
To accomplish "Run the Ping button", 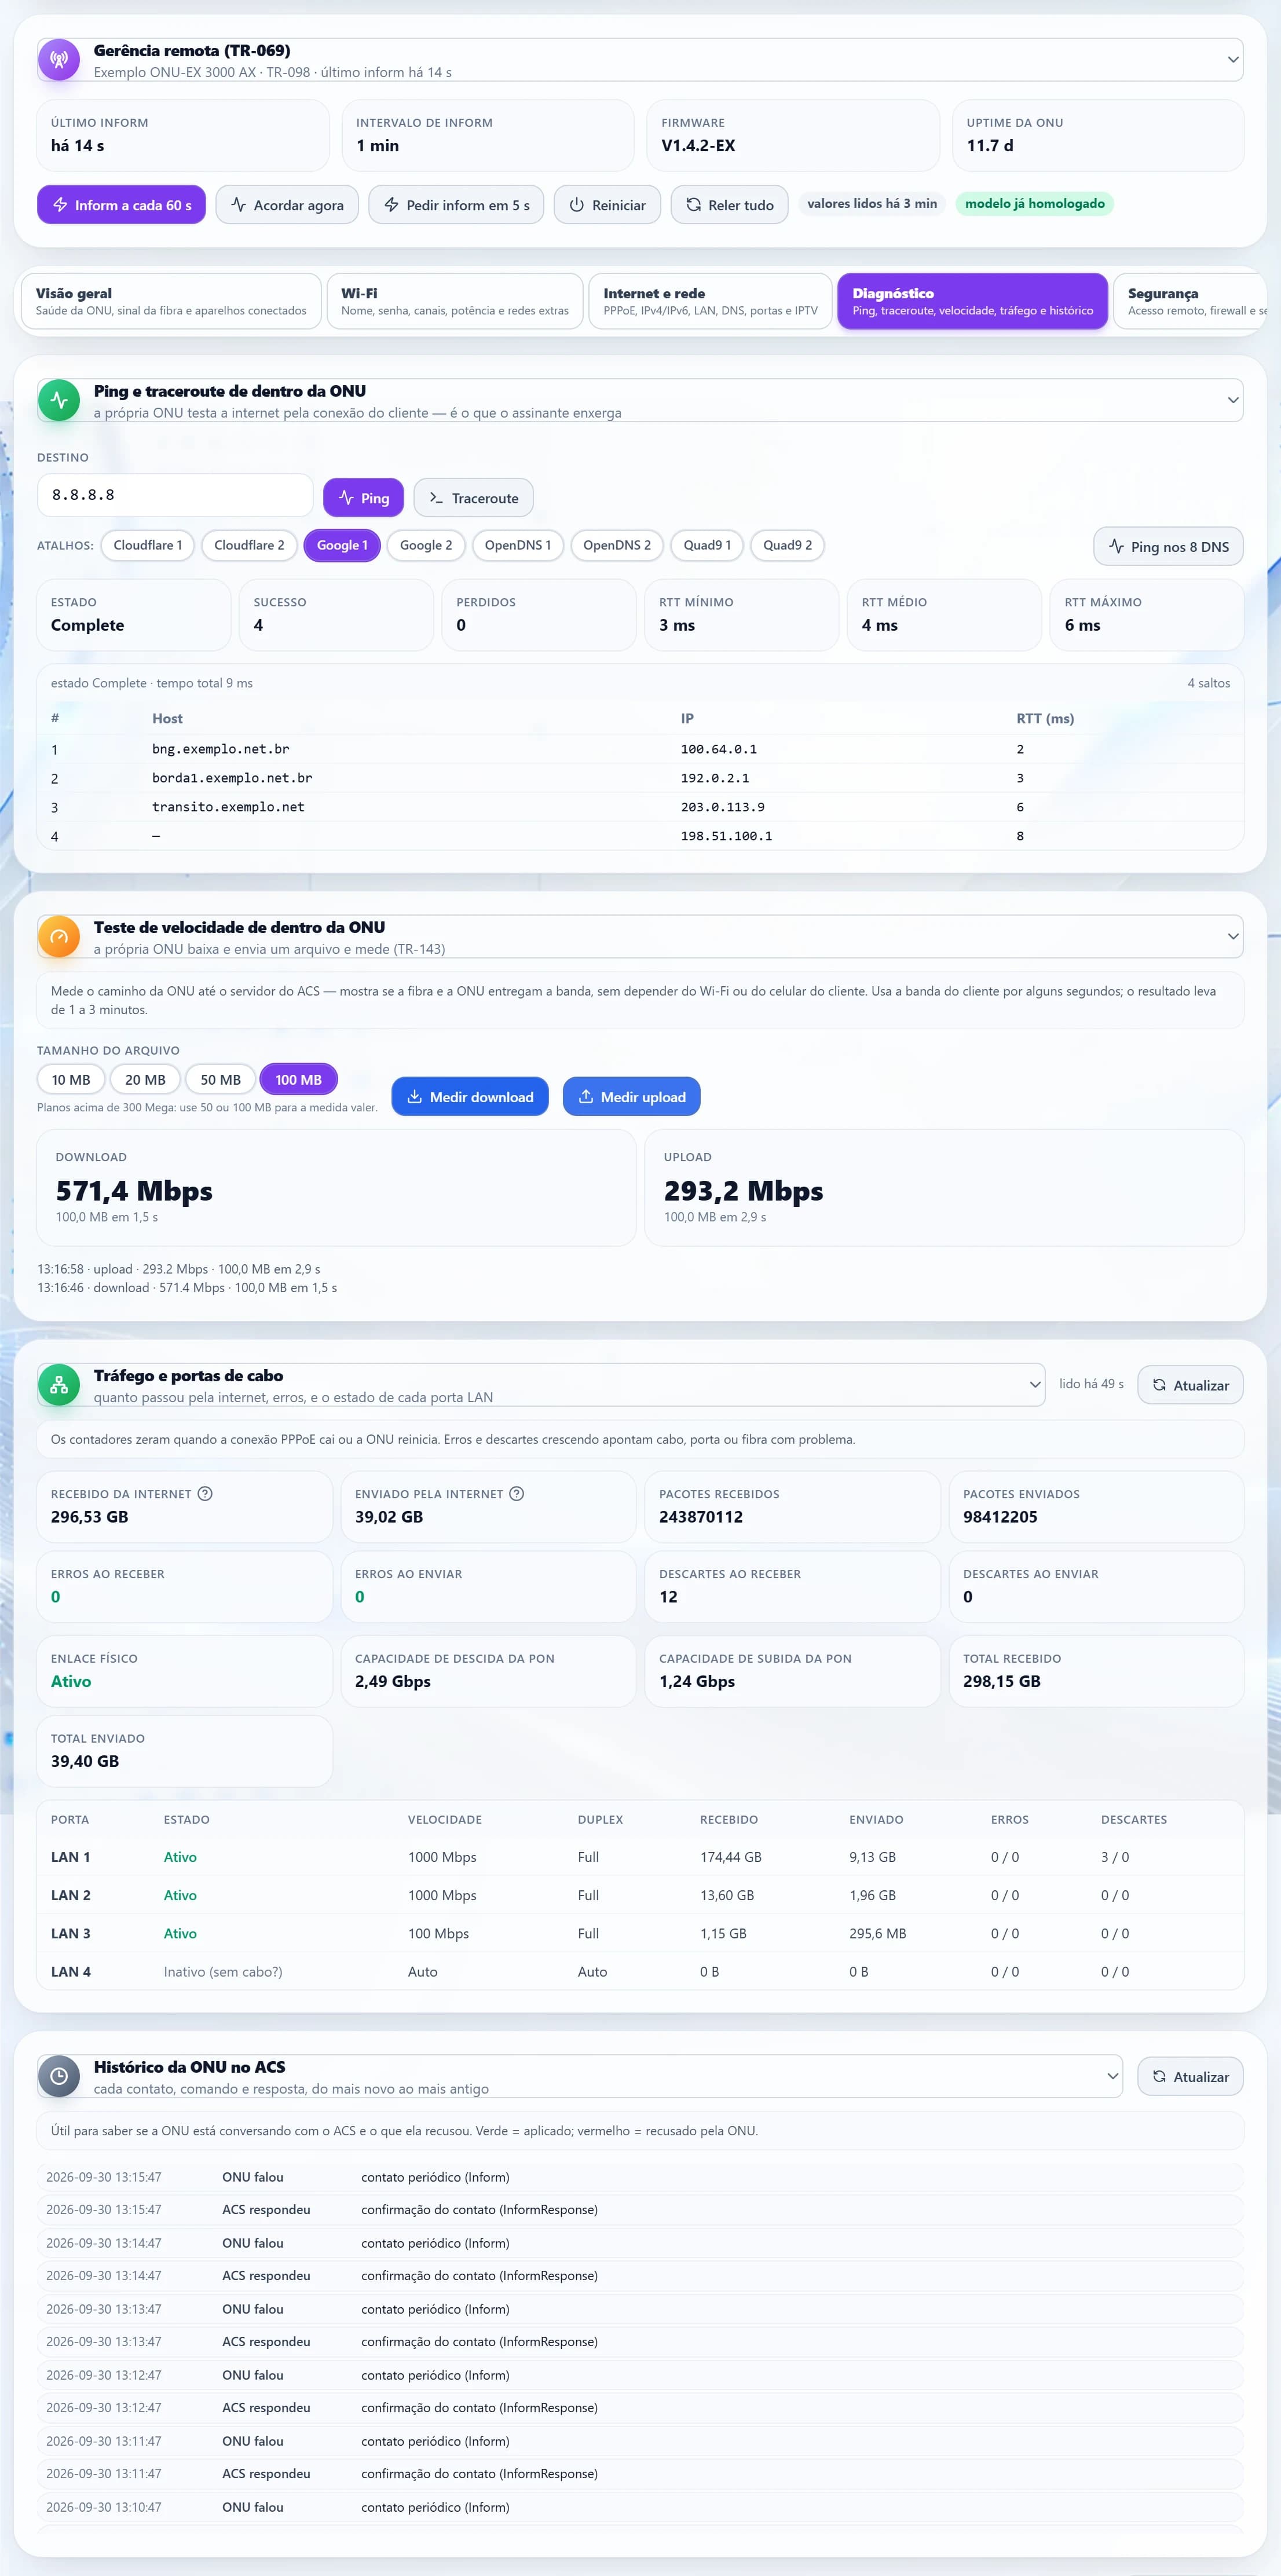I will (364, 498).
